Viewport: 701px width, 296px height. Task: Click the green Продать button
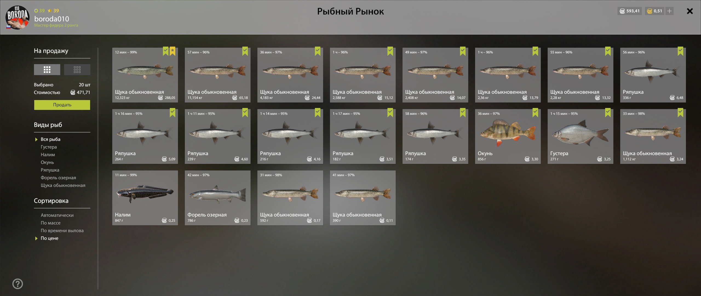pos(62,105)
